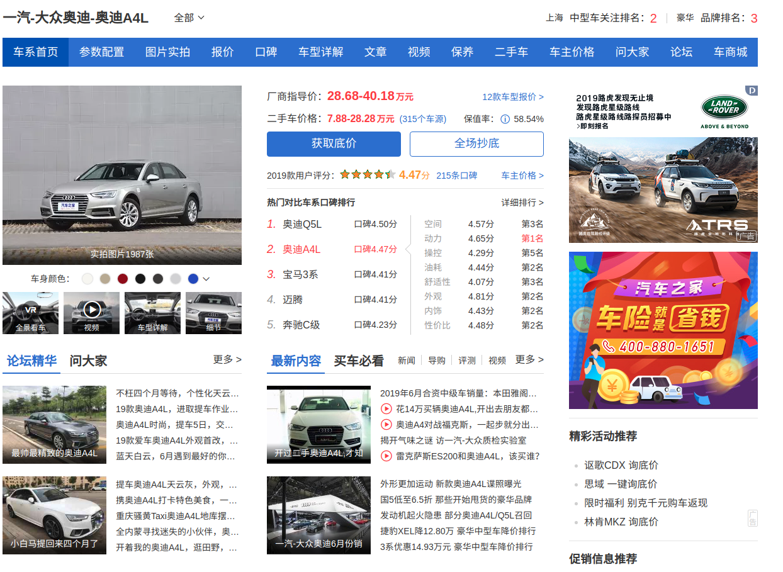This screenshot has width=783, height=572.
Task: Open 详细排行 link
Action: (522, 203)
